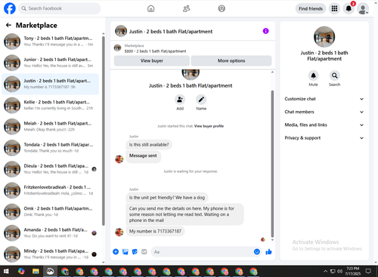
Task: Open Kellie's conversation
Action: click(x=50, y=105)
